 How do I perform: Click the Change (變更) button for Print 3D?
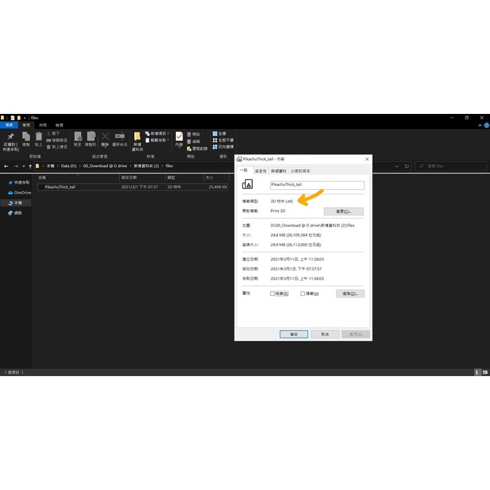click(x=344, y=211)
